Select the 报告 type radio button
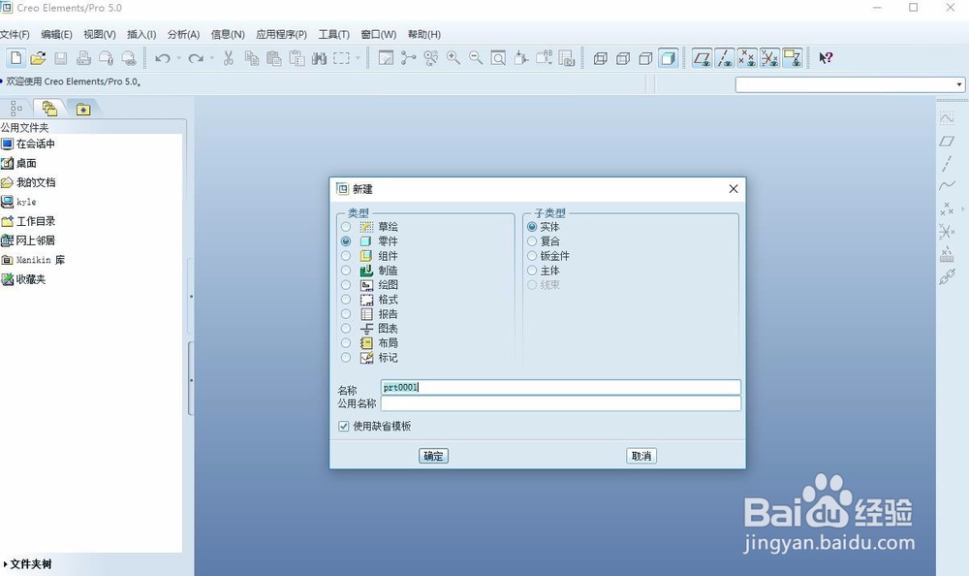 346,313
